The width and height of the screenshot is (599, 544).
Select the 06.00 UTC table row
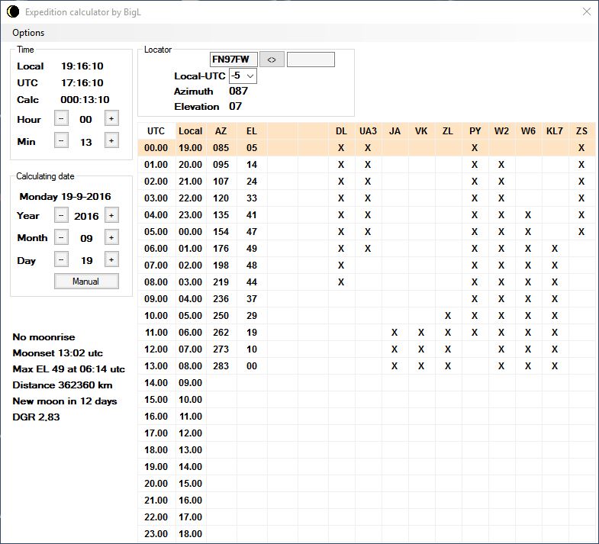pyautogui.click(x=366, y=248)
